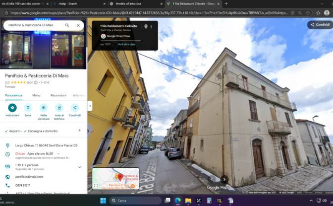Expand the opening hours dropdown next to Apre alle ore 16:30
The height and width of the screenshot is (206, 333).
(58, 154)
